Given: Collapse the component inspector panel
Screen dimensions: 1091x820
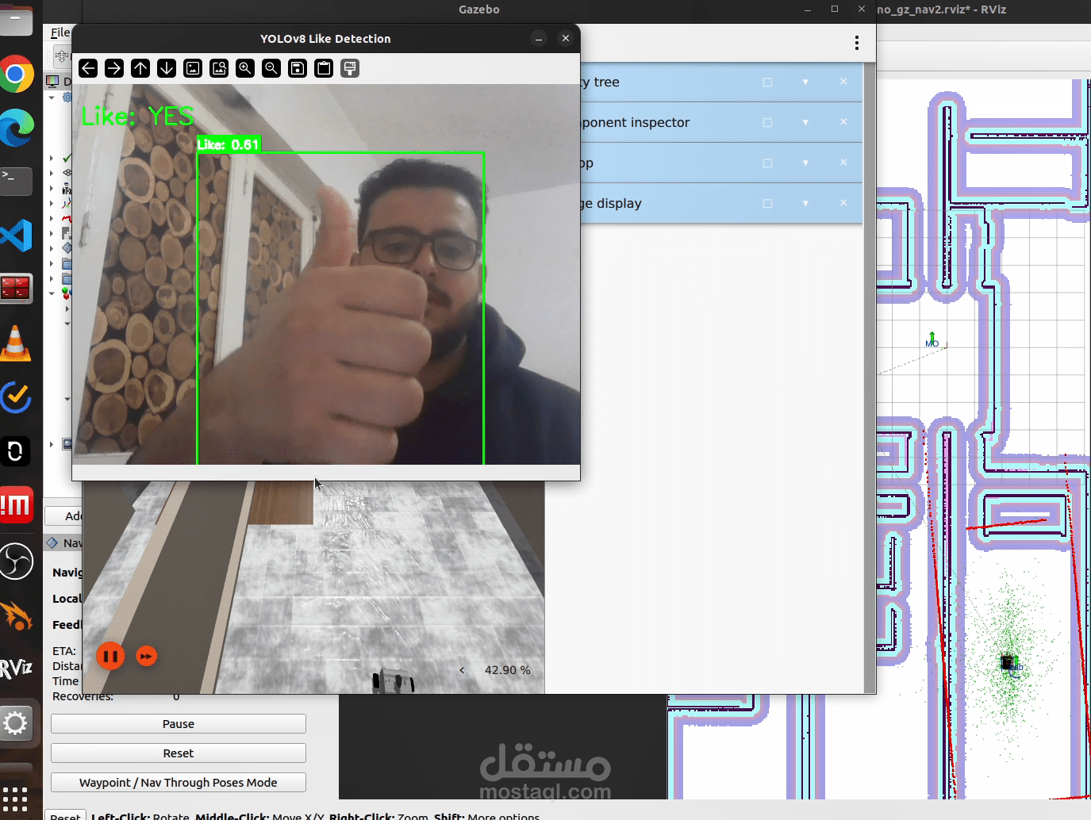Looking at the screenshot, I should (x=805, y=122).
